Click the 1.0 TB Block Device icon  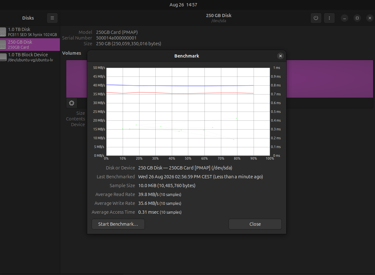[x=3, y=57]
